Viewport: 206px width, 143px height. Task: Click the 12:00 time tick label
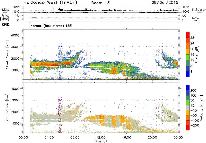point(101,138)
